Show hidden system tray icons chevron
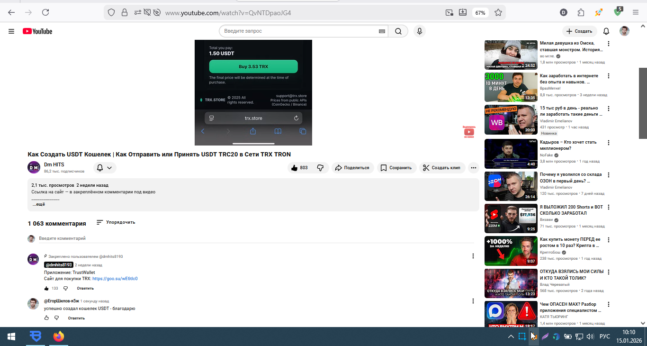647x346 pixels. click(511, 337)
